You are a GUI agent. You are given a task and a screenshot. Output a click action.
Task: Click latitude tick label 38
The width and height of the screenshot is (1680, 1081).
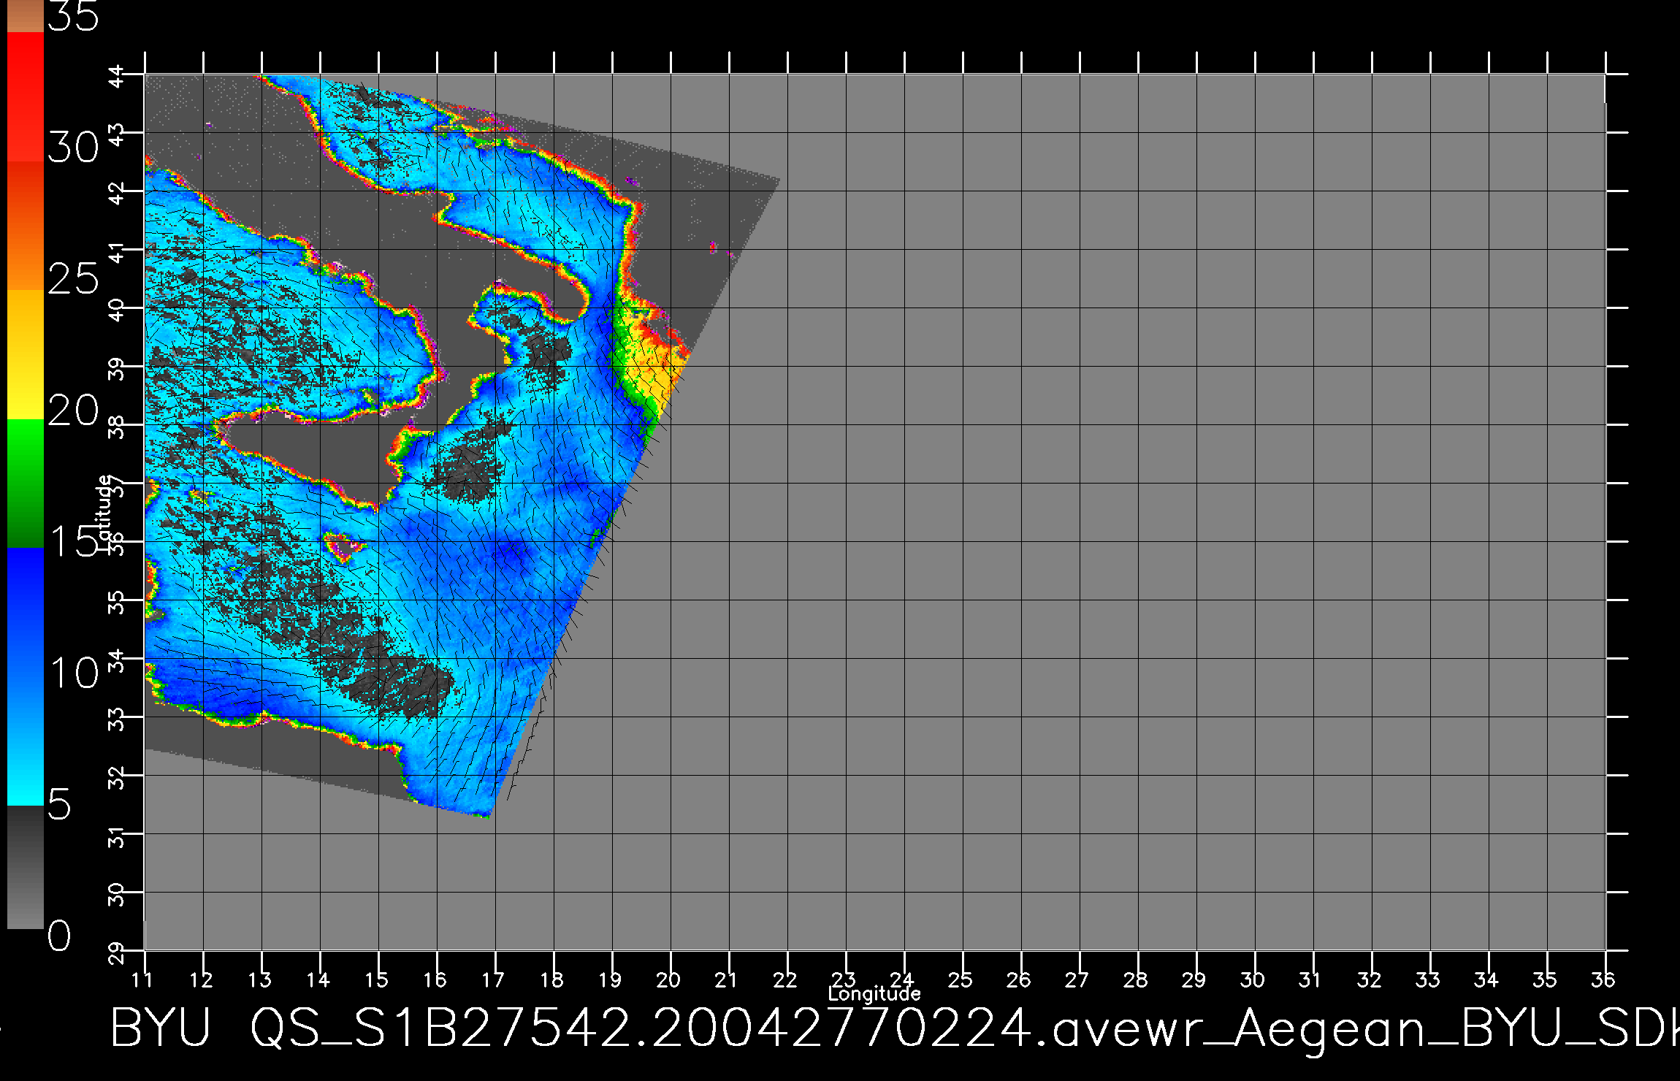(x=117, y=426)
